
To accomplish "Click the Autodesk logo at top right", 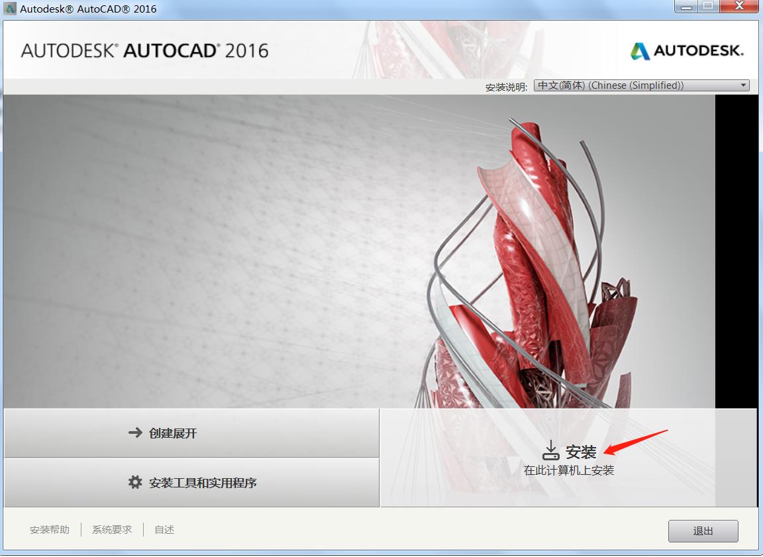I will point(687,51).
